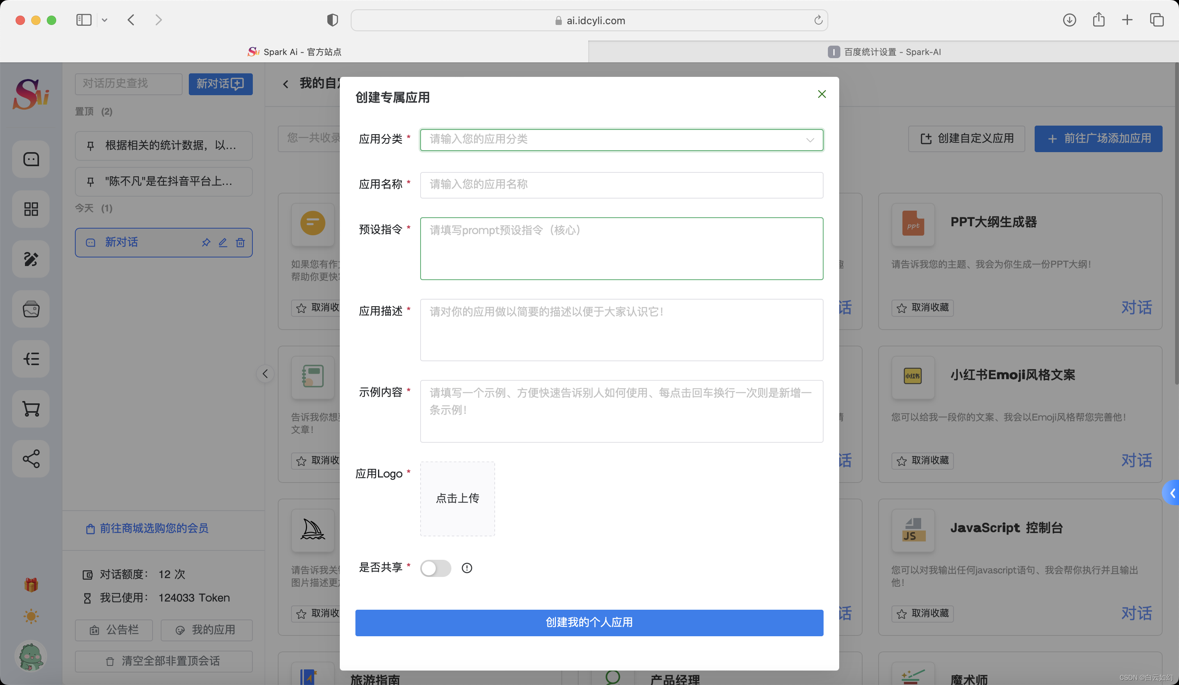Click the gift box icon in sidebar
The image size is (1179, 685).
click(31, 585)
